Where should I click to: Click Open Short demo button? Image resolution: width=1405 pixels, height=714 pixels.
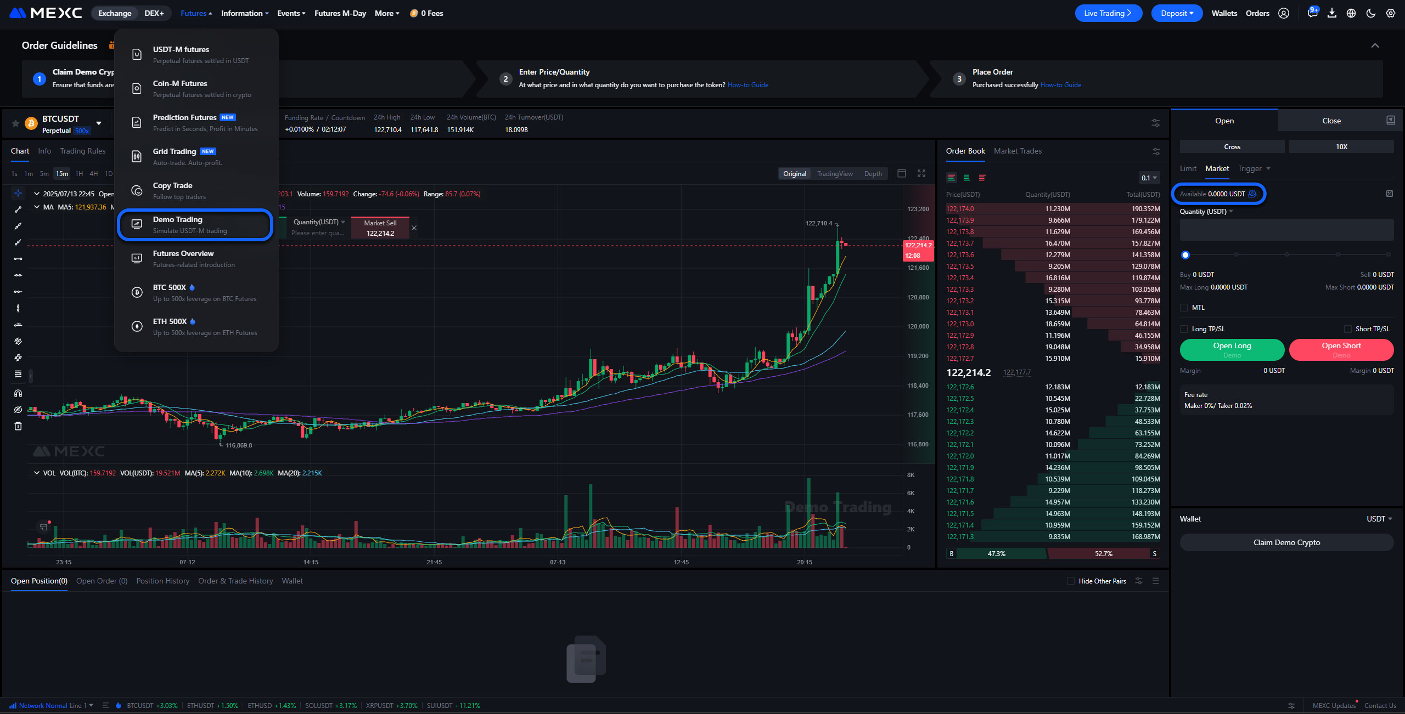click(x=1341, y=349)
